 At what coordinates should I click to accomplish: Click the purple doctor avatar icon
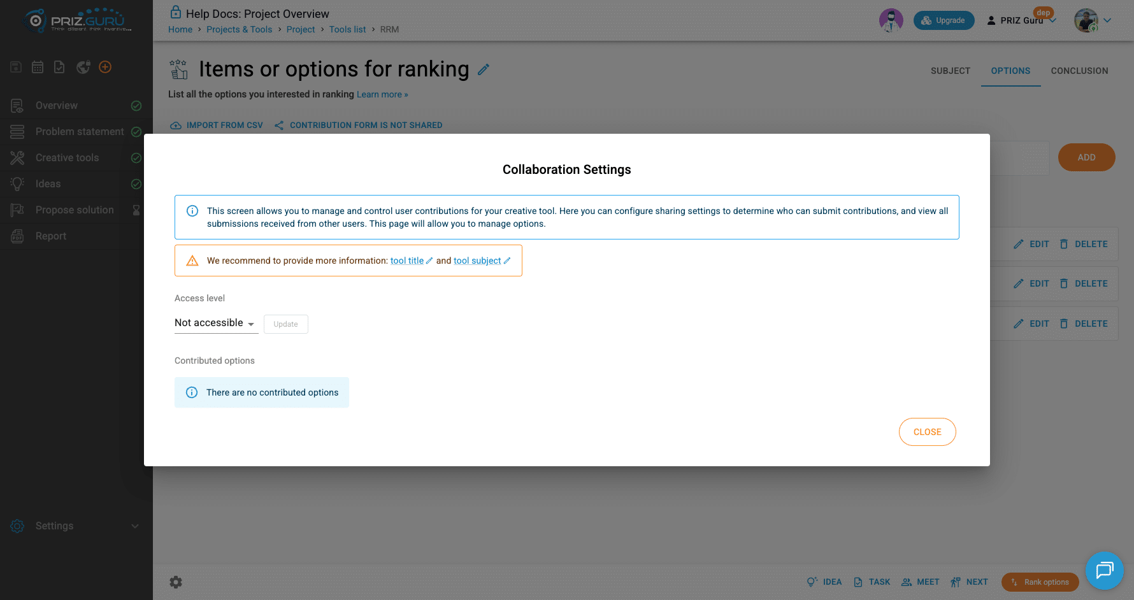[891, 20]
